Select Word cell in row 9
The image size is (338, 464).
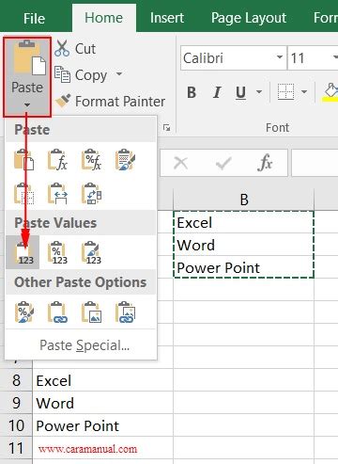pos(102,403)
